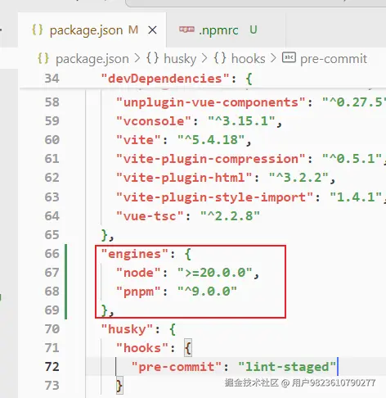386x398 pixels.
Task: Click the JSON braces icon on package.json tab
Action: coord(38,29)
